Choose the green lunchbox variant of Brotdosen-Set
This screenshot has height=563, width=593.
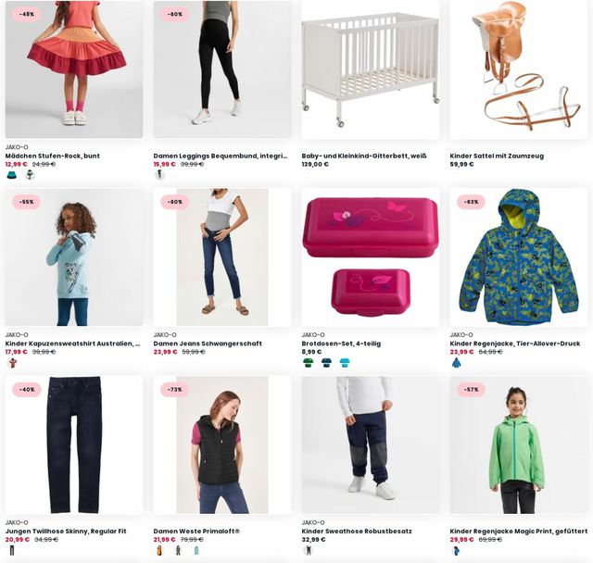tap(309, 363)
